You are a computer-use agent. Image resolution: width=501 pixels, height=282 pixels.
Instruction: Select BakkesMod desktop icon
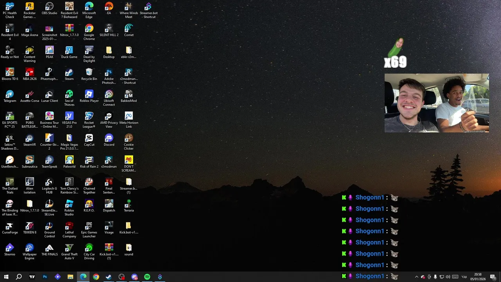(129, 96)
